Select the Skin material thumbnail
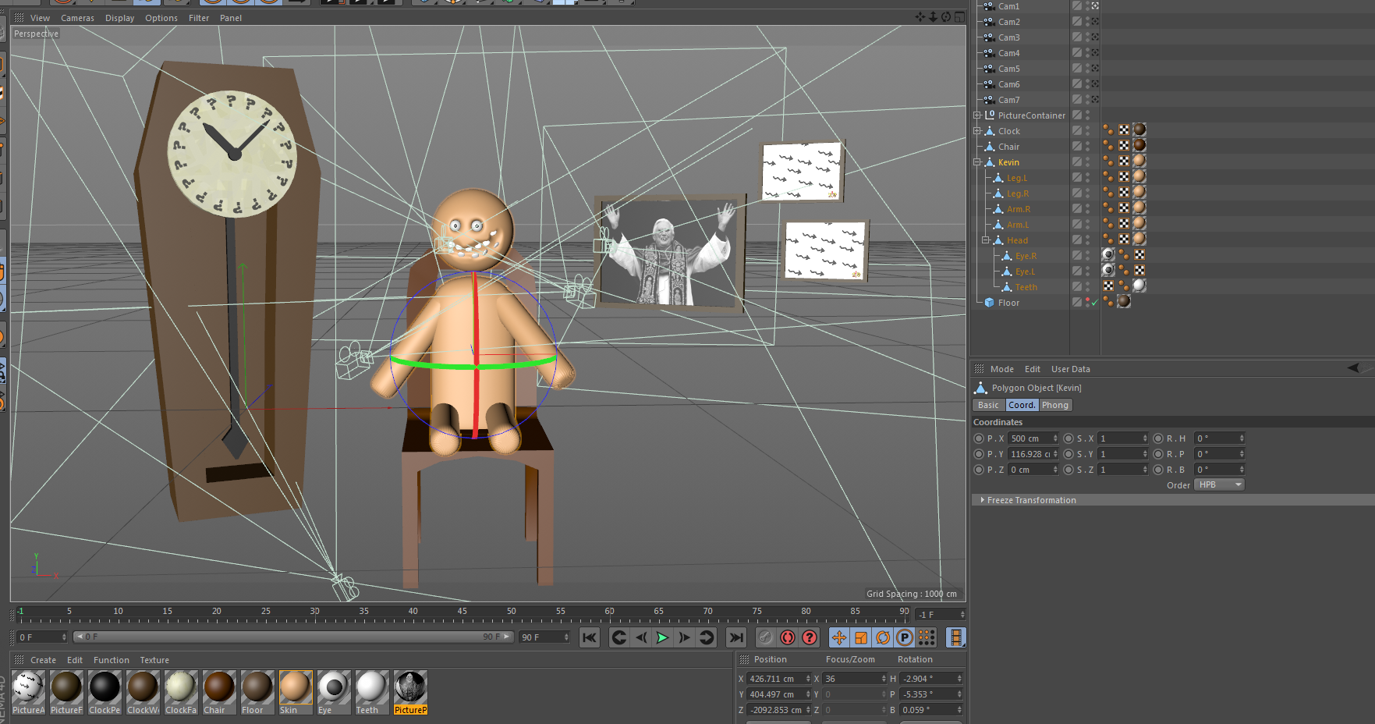Screen dimensions: 1375x724 pos(296,692)
